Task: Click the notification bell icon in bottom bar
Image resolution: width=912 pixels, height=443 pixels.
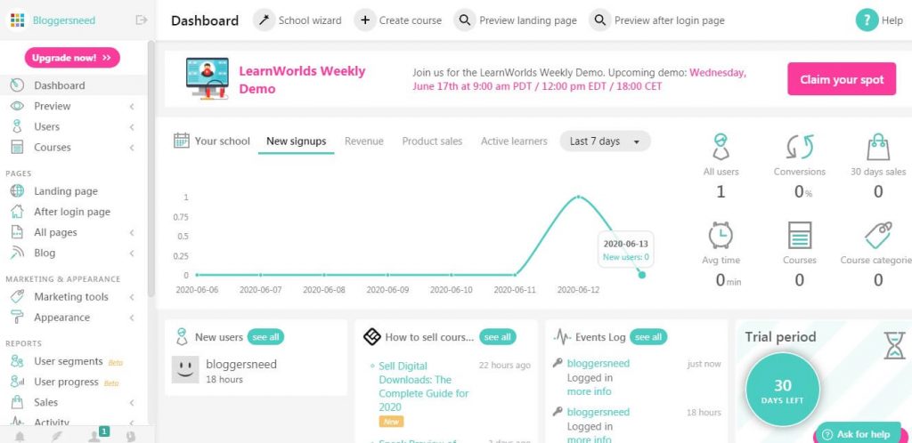Action: (x=20, y=436)
